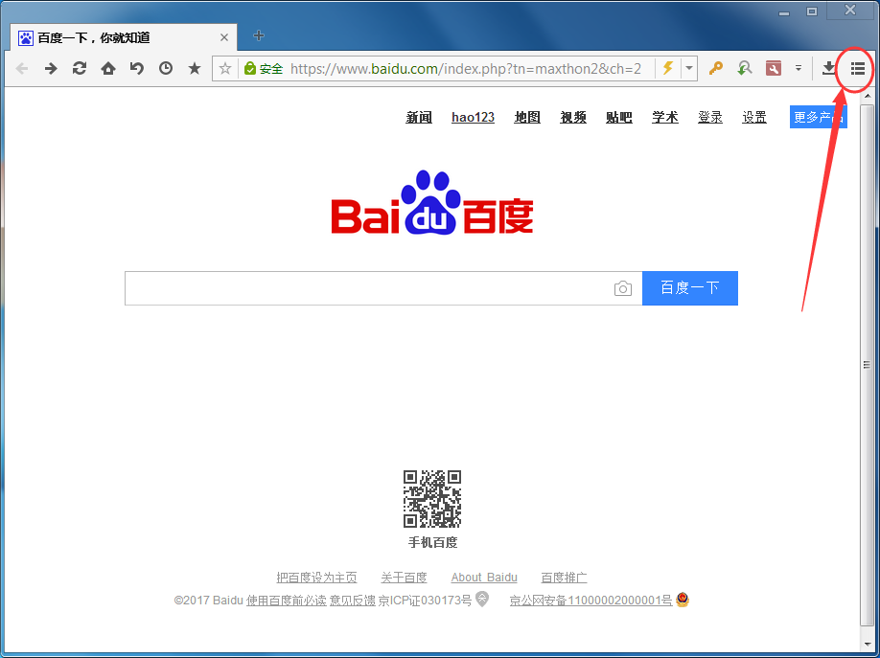Open the favorites solid star icon
Viewport: 880px width, 658px height.
[x=195, y=68]
